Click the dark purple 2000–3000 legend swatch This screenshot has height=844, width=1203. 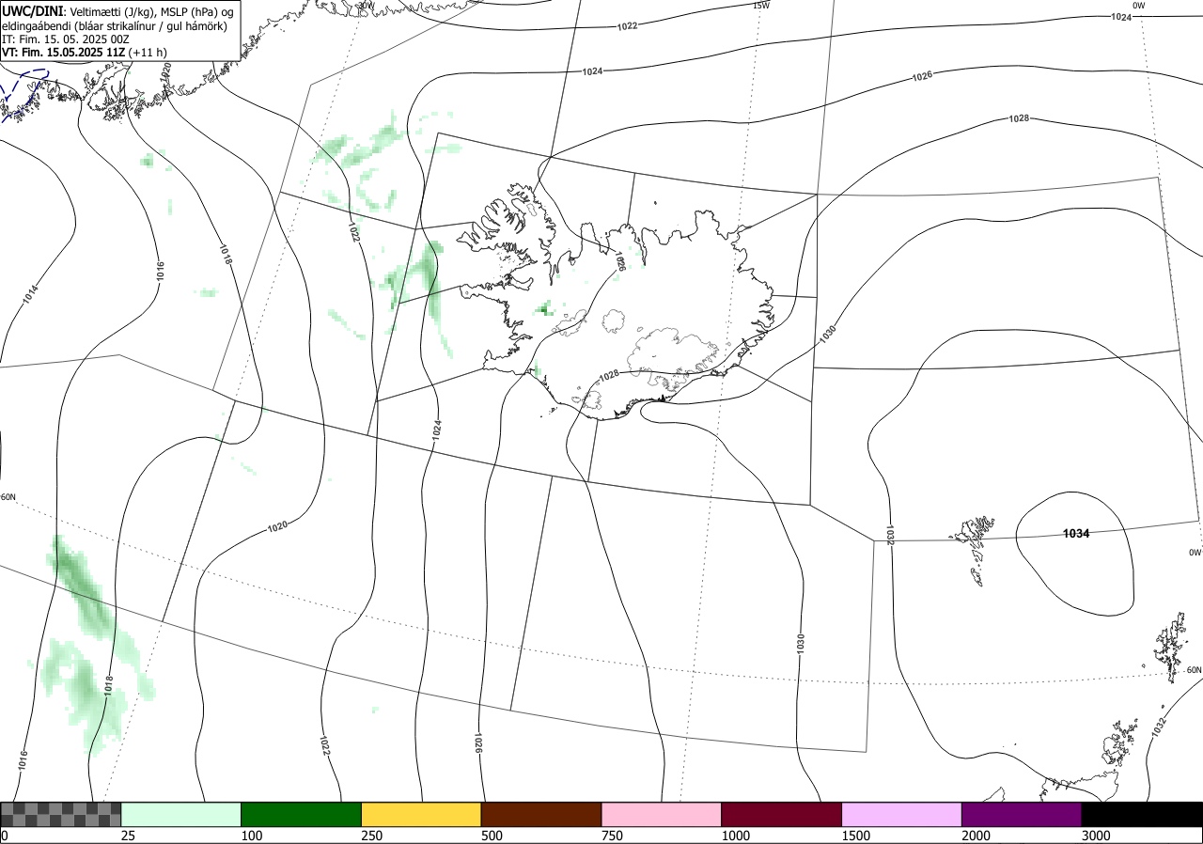click(x=1022, y=814)
